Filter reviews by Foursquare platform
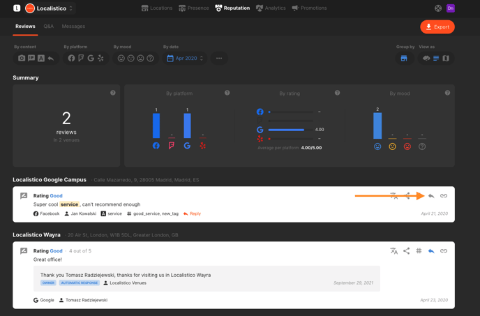 coord(81,58)
